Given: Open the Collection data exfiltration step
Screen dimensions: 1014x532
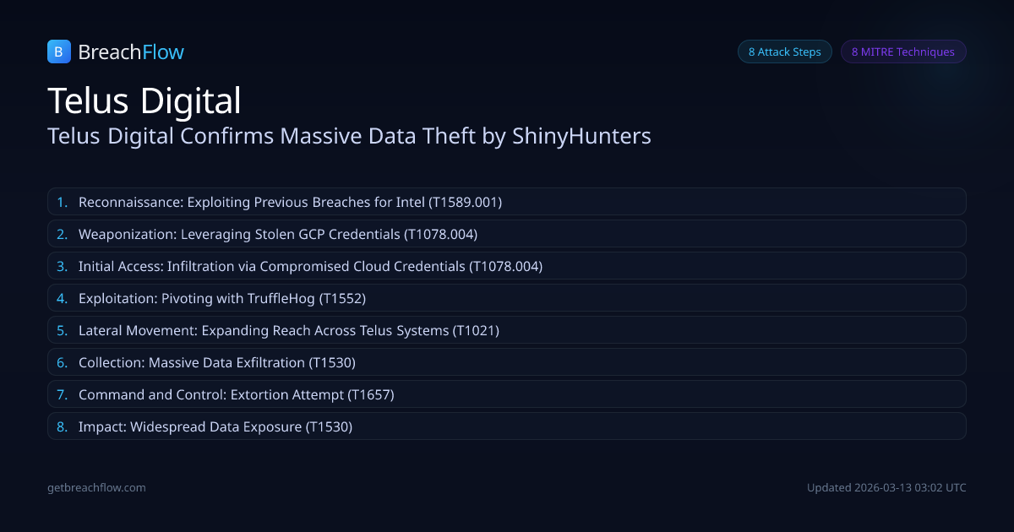Looking at the screenshot, I should pyautogui.click(x=506, y=362).
